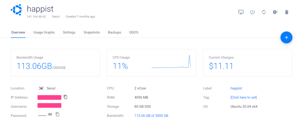
Task: Delete server with the trash icon
Action: tap(287, 12)
